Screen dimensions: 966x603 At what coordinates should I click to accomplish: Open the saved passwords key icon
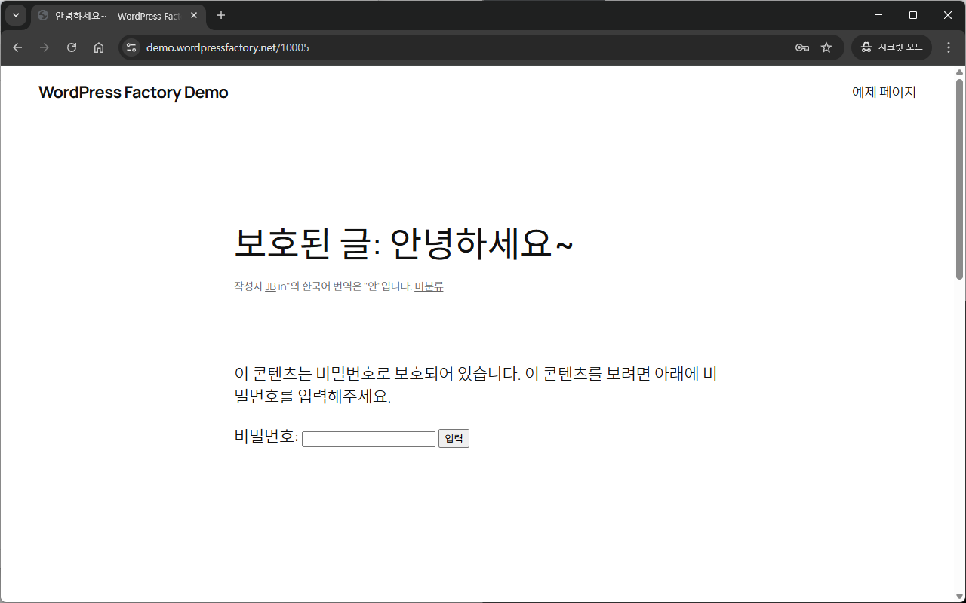pyautogui.click(x=802, y=47)
